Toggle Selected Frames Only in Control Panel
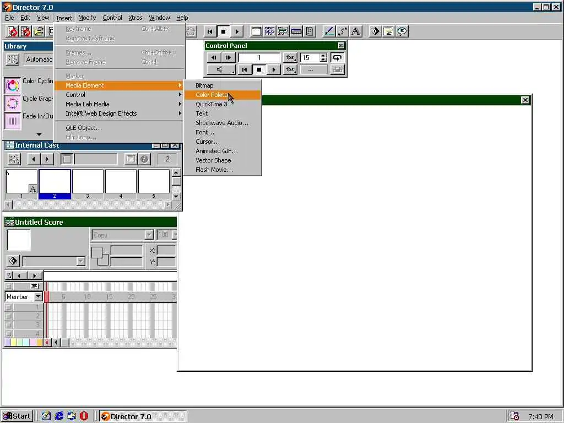Image resolution: width=564 pixels, height=423 pixels. click(337, 69)
